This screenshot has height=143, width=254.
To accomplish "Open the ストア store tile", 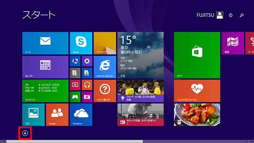I will [197, 55].
